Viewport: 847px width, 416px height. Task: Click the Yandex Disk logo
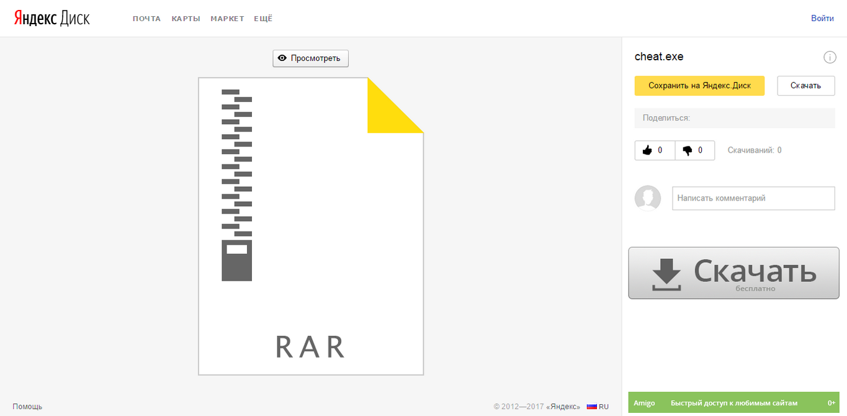coord(52,18)
